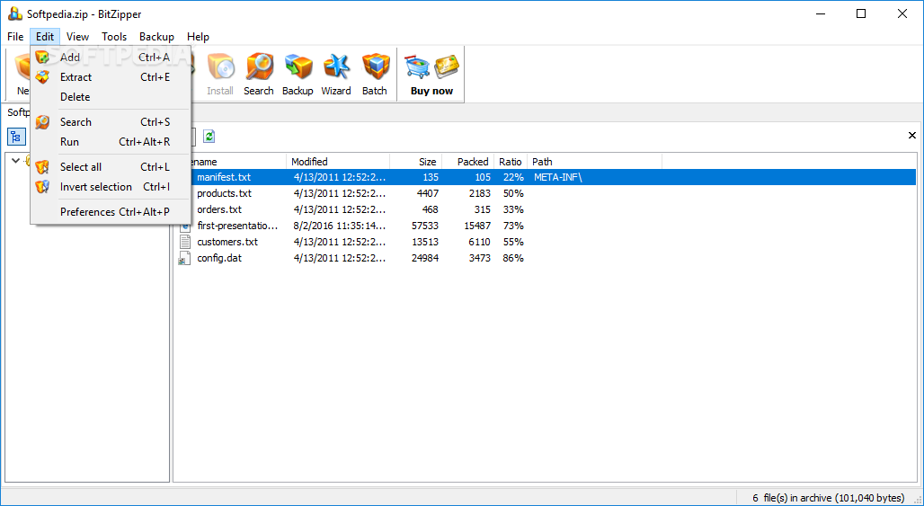This screenshot has width=924, height=506.
Task: Sort by the Packed column header
Action: 467,162
